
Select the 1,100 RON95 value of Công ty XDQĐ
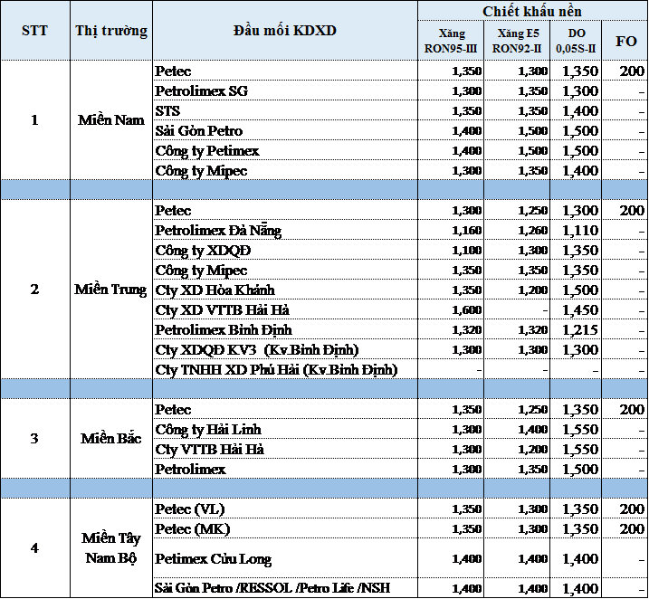[451, 250]
